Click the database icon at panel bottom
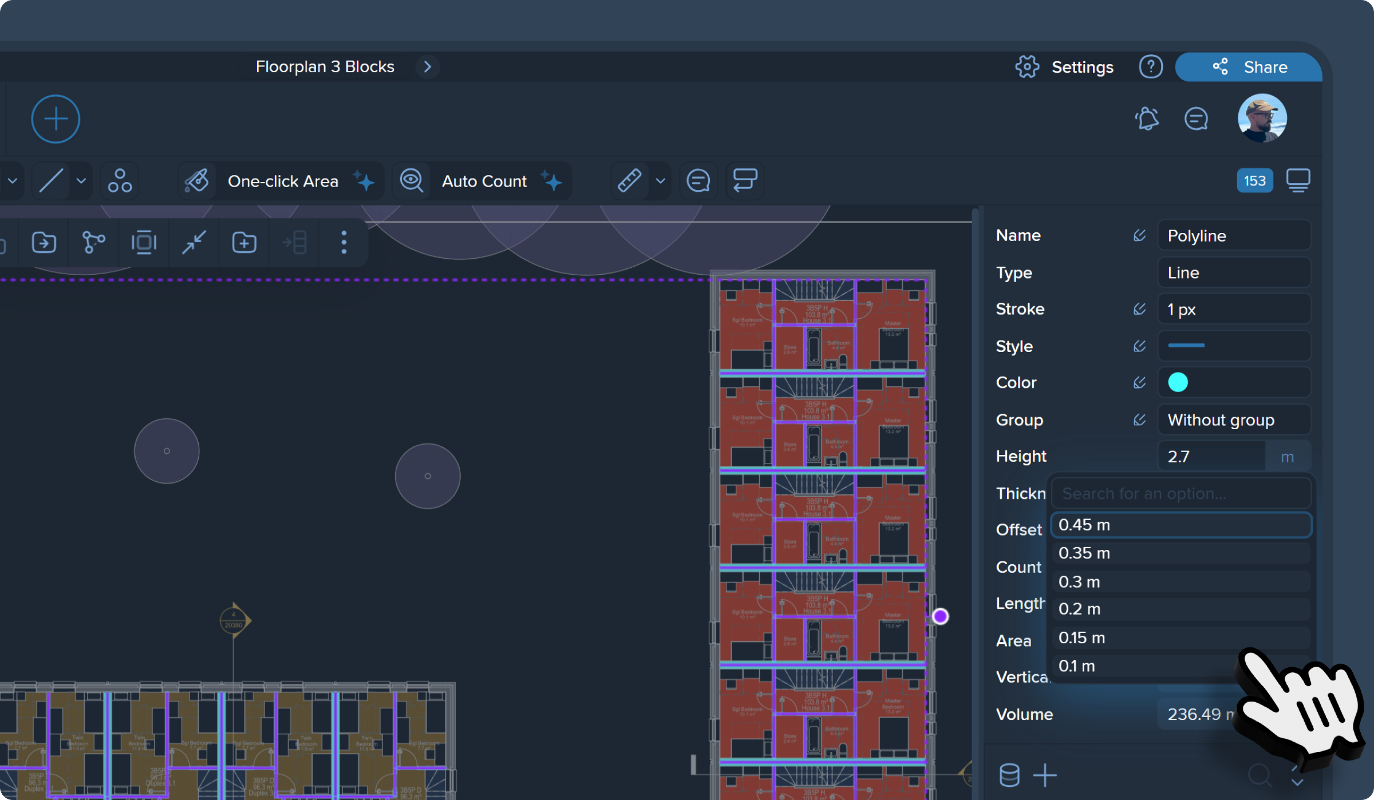Viewport: 1374px width, 800px height. 1009,775
